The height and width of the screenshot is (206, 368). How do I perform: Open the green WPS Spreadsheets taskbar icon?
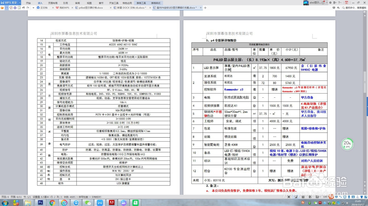click(x=136, y=203)
